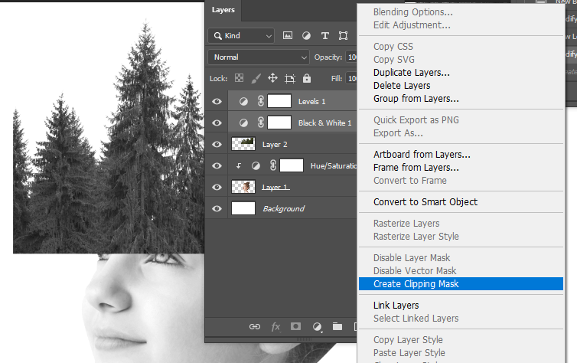The image size is (577, 363).
Task: Select the Layer 1 thumbnail
Action: point(243,187)
